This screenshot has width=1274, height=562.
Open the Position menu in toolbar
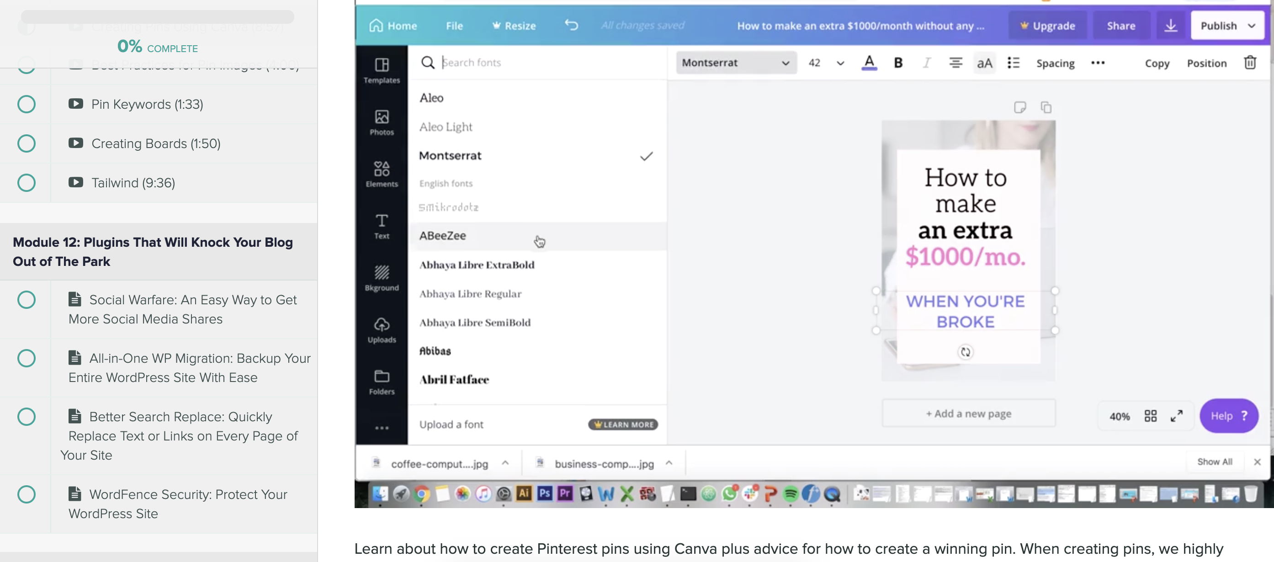coord(1206,64)
